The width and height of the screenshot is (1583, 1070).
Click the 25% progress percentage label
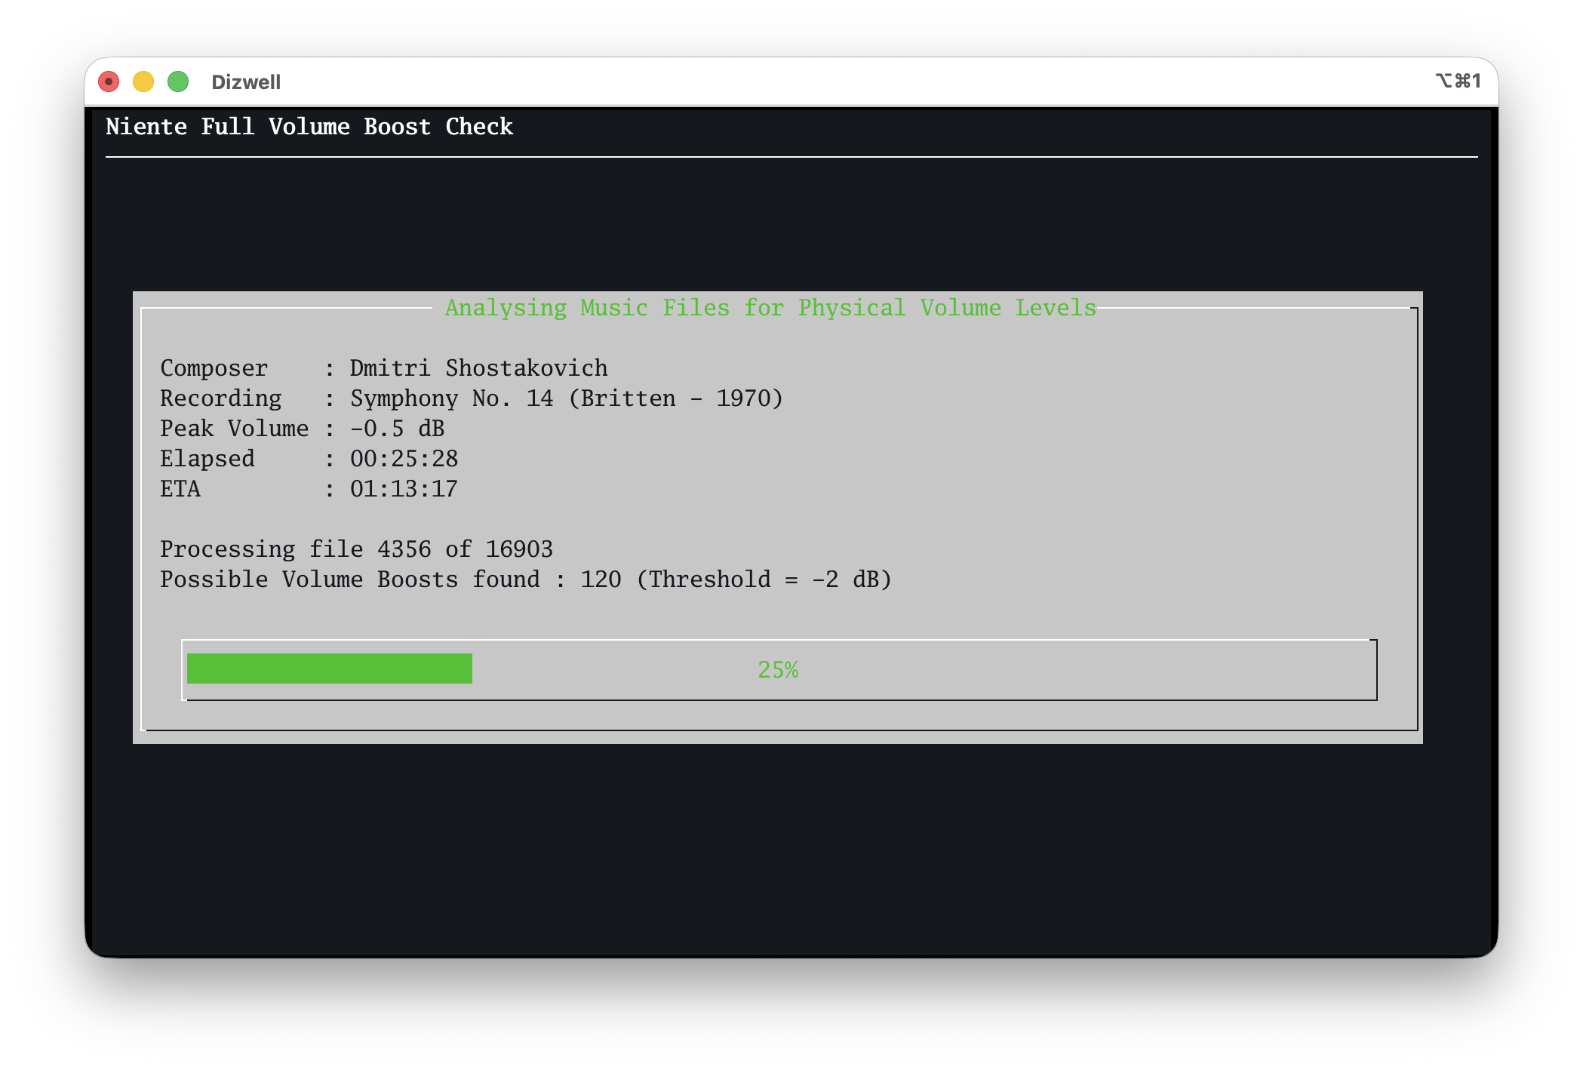point(778,670)
